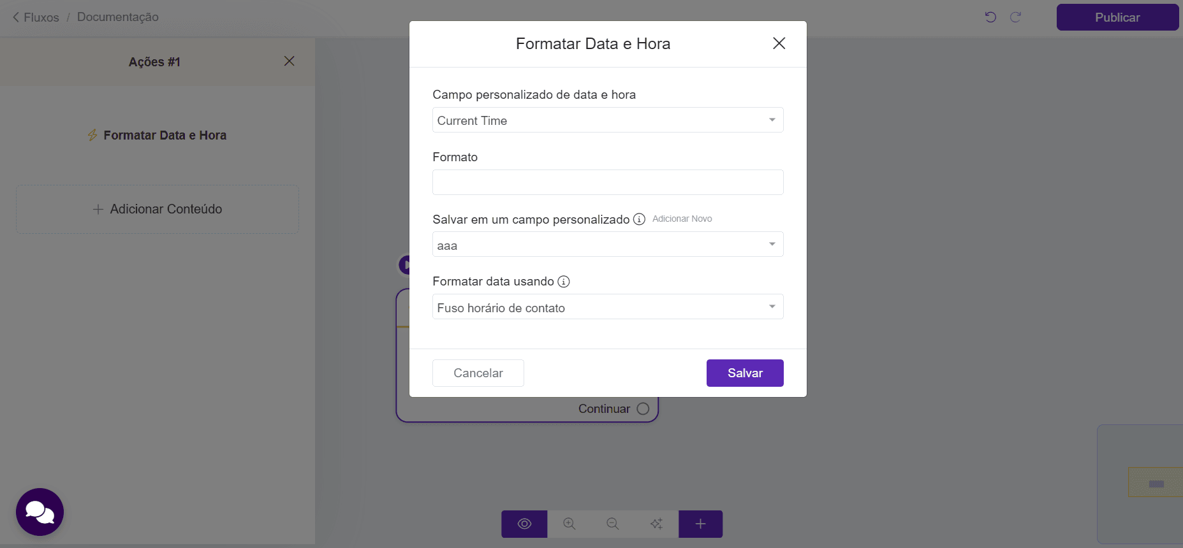This screenshot has width=1183, height=548.
Task: Zoom out of the flow canvas
Action: coord(613,524)
